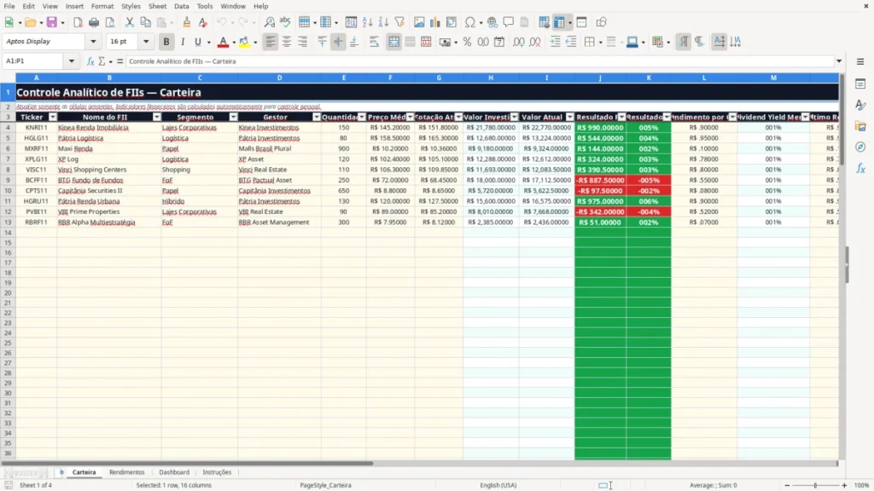
Task: Format as date with calendar icon
Action: [499, 42]
